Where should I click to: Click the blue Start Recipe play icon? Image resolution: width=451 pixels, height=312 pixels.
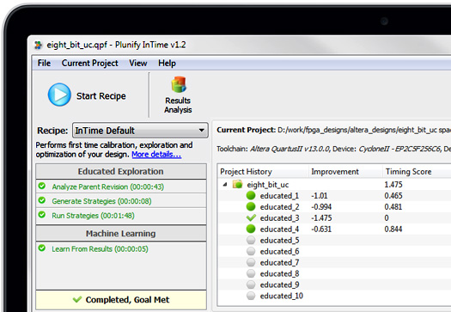point(59,95)
